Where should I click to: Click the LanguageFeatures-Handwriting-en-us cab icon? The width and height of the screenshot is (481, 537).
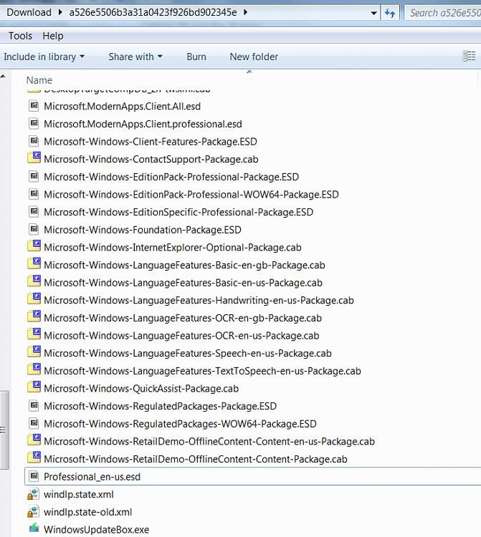point(34,299)
